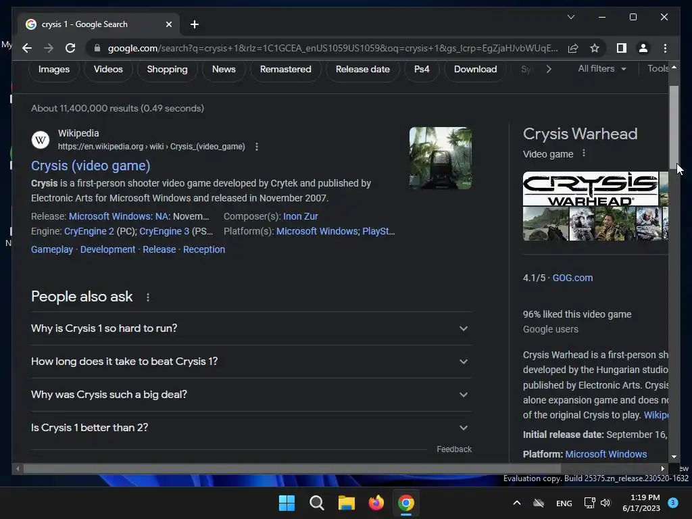Expand Why is Crysis 1 so hard to run

pyautogui.click(x=251, y=328)
